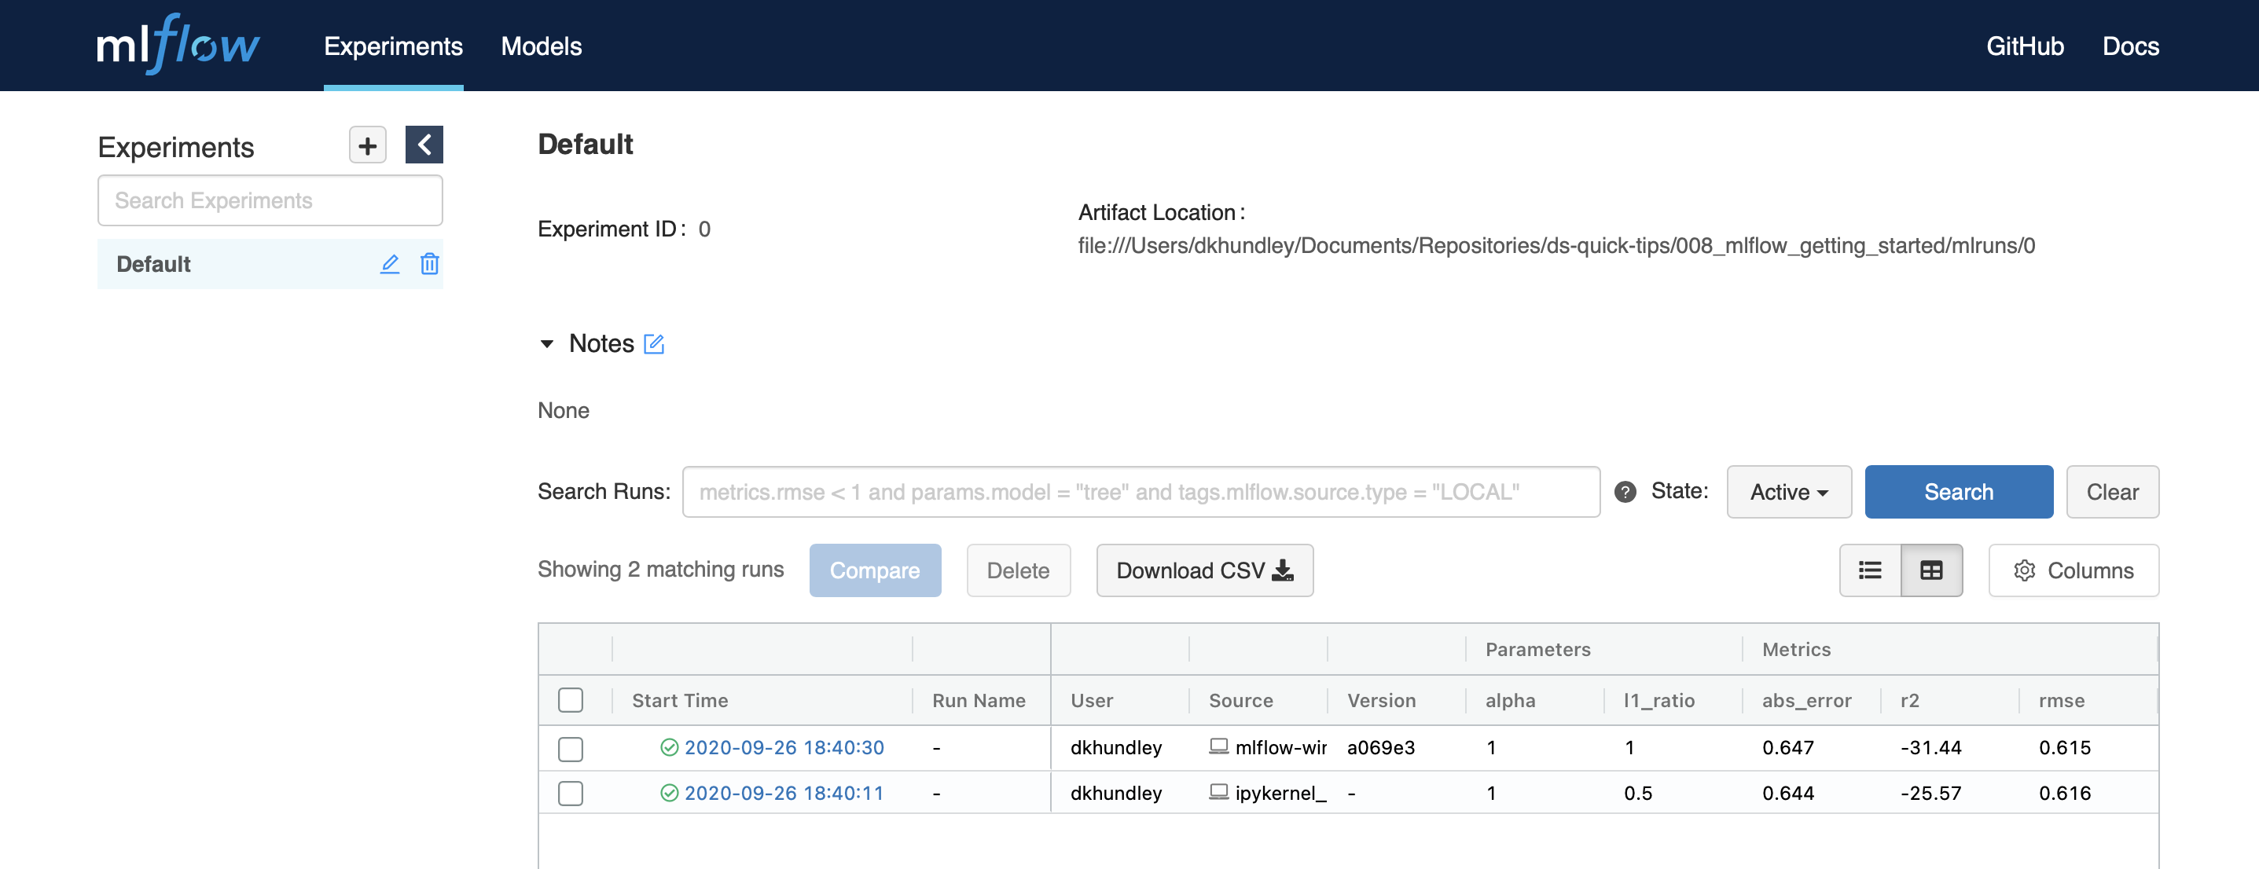Open the Experiments tab
This screenshot has width=2259, height=869.
coord(393,46)
